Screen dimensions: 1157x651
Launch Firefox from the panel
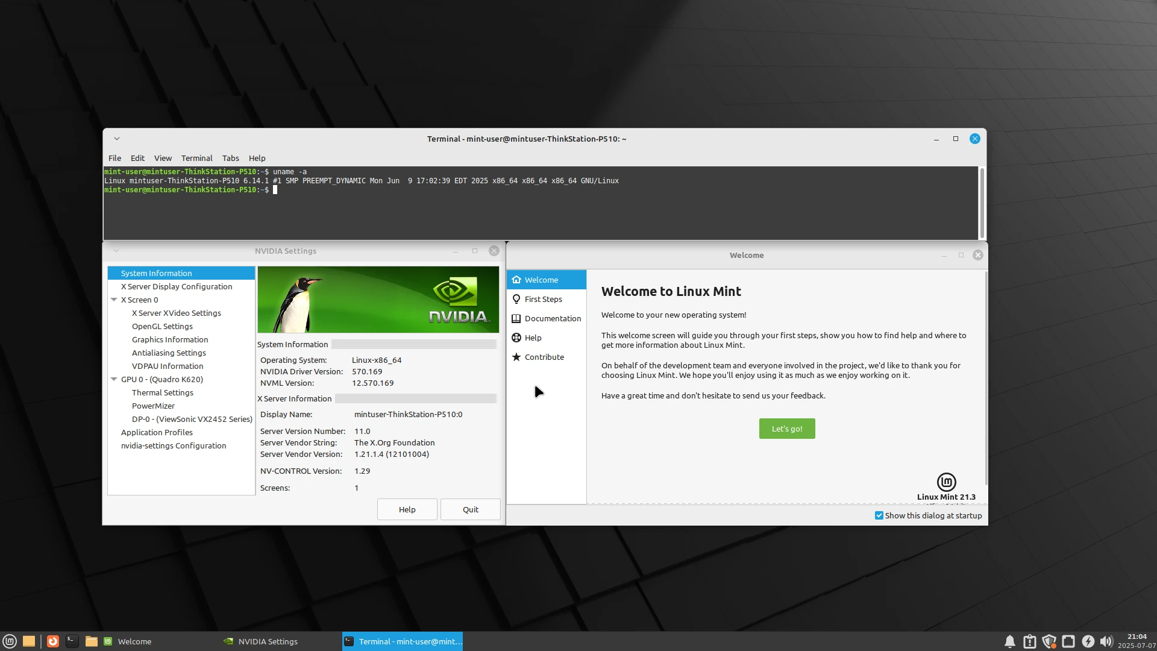pyautogui.click(x=53, y=641)
